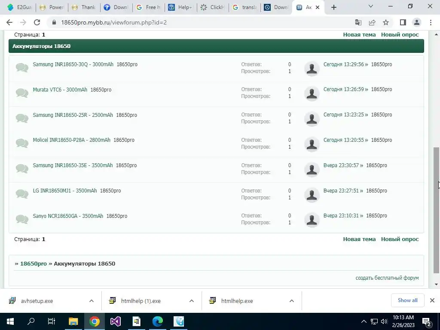
Task: Open the 18650pro breadcrumb link
Action: [34, 263]
